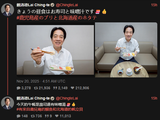Like the second tweet with 11,013 hearts
The width and height of the screenshot is (160, 120).
coord(57,116)
